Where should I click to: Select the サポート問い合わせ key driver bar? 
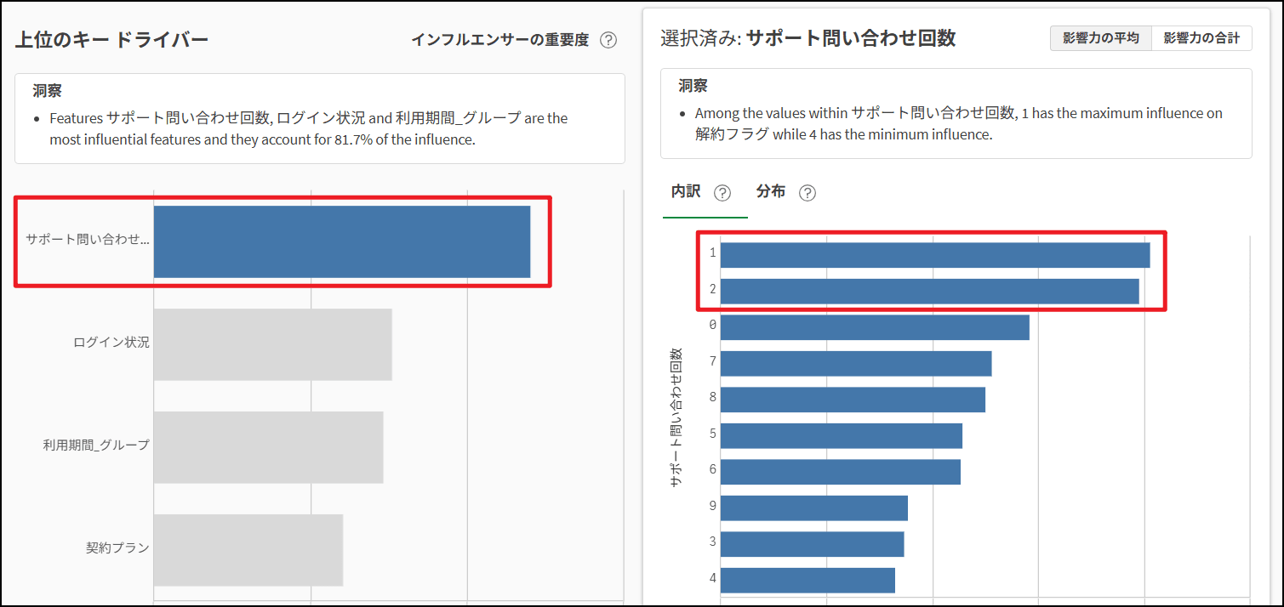coord(341,241)
